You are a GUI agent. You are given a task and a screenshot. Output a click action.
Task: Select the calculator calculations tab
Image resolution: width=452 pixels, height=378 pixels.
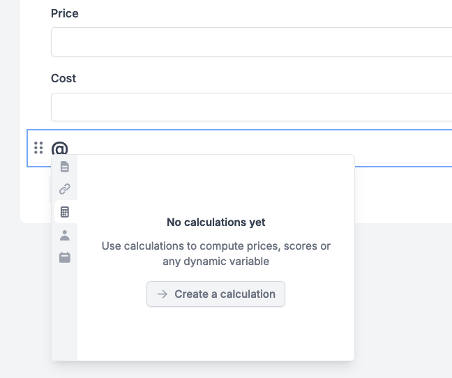pos(65,212)
